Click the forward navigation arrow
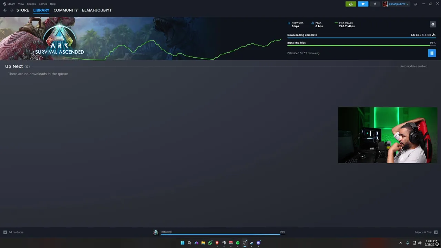The image size is (441, 248). (x=12, y=10)
